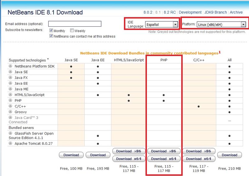Download PHP bundle for x86
The width and height of the screenshot is (249, 176).
click(x=164, y=151)
